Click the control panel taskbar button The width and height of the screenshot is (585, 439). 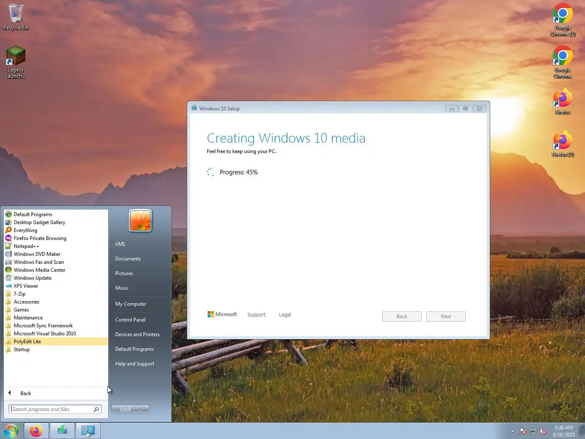click(88, 431)
